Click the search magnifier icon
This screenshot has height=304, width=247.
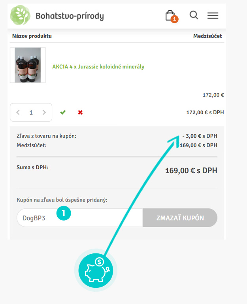point(194,15)
